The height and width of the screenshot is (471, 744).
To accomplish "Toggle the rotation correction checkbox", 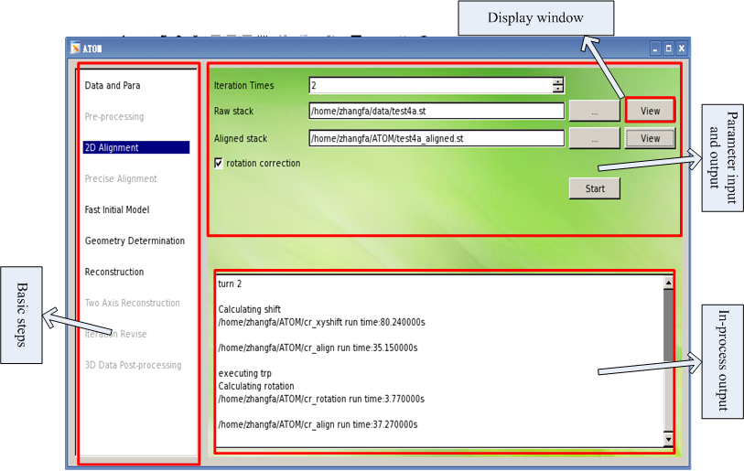I will coord(219,163).
